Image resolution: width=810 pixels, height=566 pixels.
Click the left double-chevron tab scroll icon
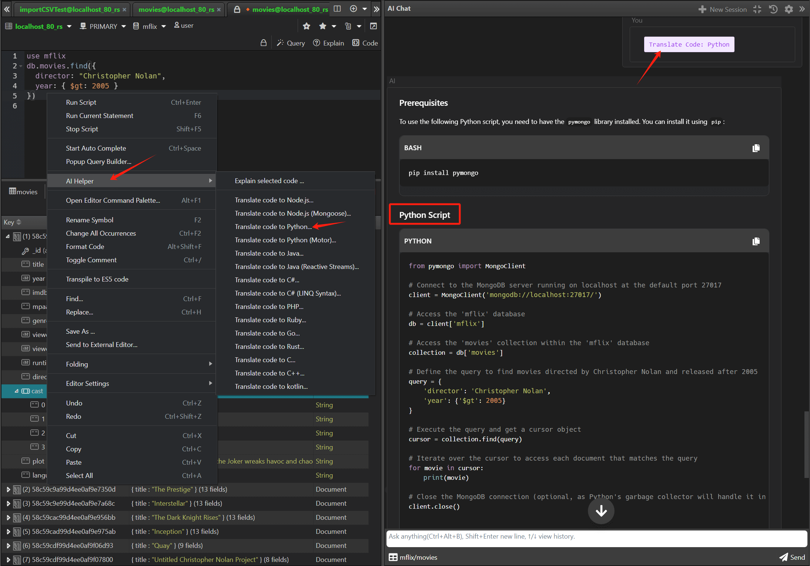click(7, 9)
